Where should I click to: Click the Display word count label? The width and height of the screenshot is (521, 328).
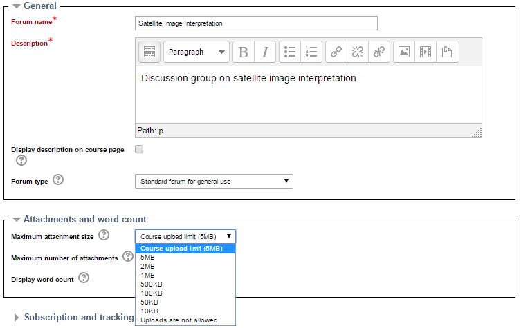point(42,280)
